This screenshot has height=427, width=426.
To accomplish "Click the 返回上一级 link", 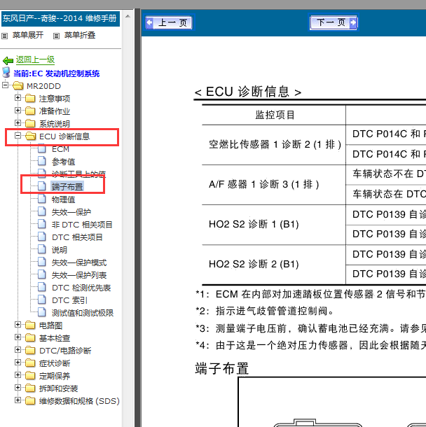I will [x=35, y=59].
